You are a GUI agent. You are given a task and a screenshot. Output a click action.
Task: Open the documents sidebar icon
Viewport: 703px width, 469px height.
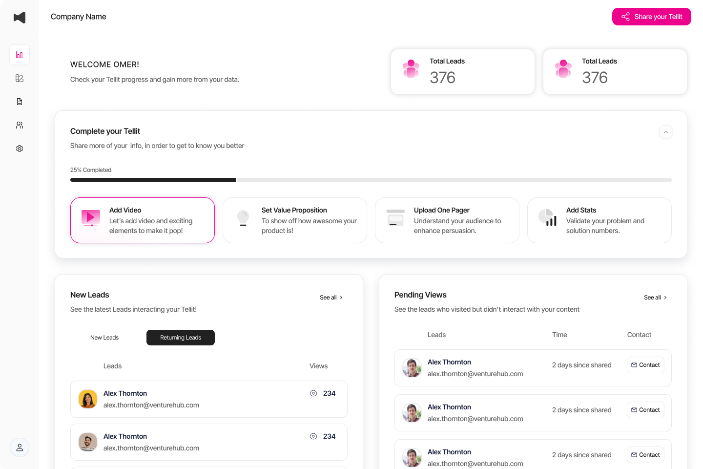coord(20,102)
